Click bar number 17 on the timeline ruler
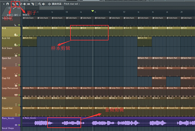Screen dimensions: 195x131 click(x=124, y=12)
